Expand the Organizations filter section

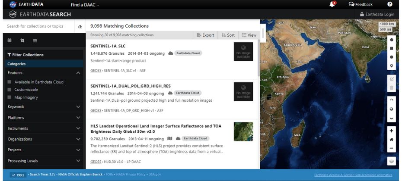[x=44, y=139]
